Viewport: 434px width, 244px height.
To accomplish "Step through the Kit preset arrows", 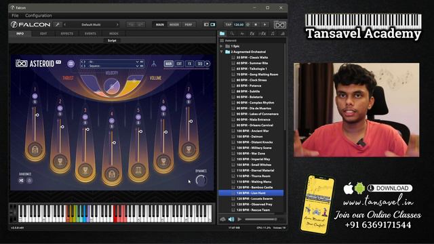I will 83,62.
